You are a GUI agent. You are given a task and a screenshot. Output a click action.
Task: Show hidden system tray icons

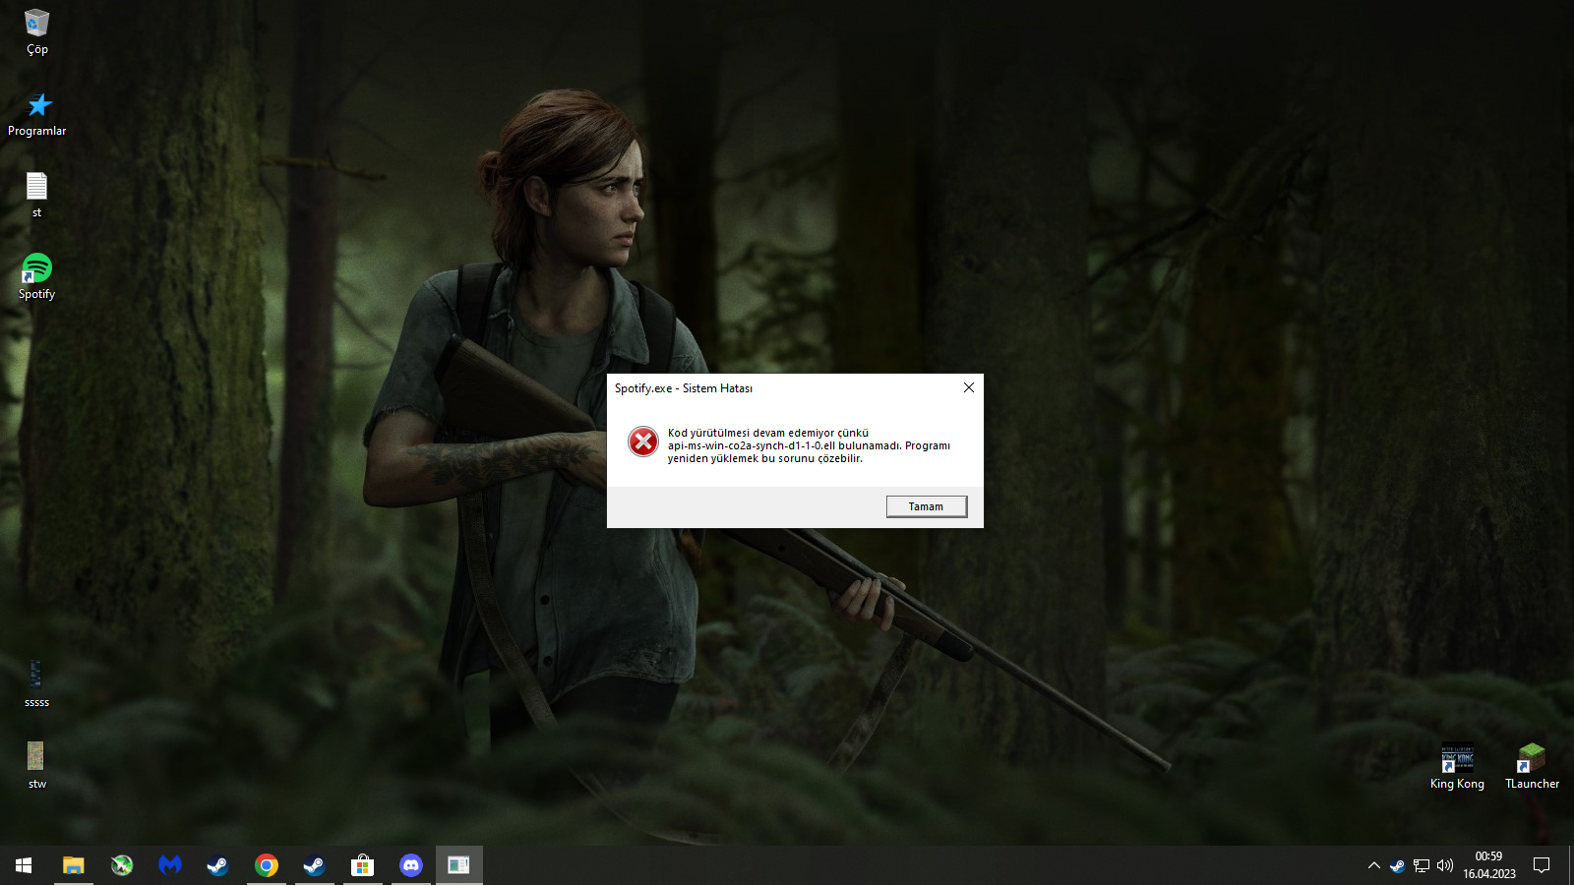[x=1373, y=865]
